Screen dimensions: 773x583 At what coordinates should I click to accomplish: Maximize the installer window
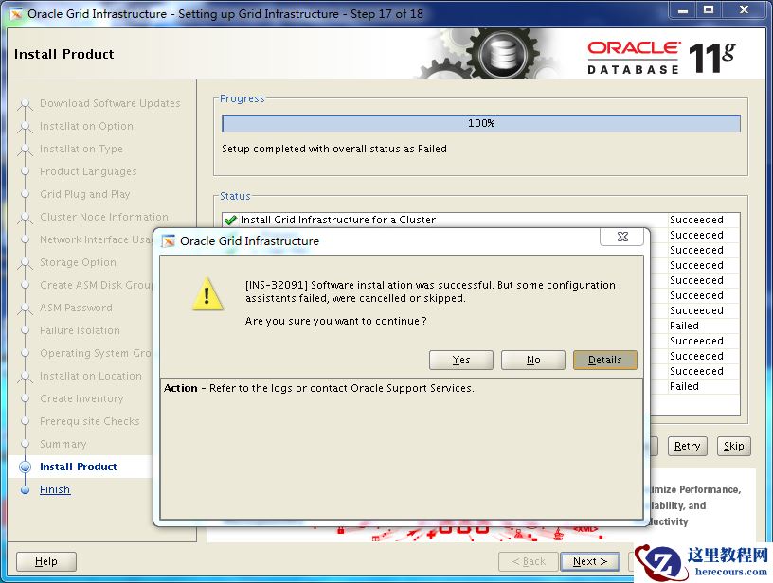[709, 9]
